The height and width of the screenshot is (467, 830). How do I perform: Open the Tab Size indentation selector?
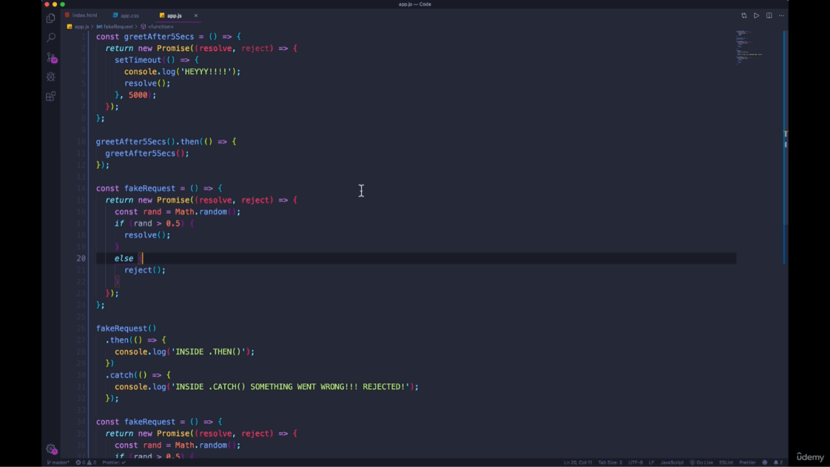610,462
